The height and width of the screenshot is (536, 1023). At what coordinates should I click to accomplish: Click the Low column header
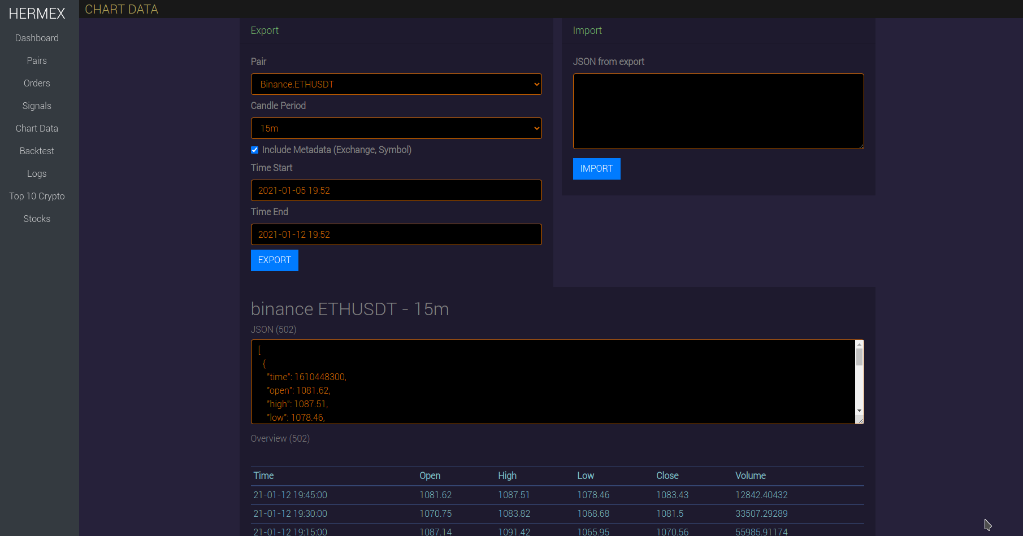(586, 476)
